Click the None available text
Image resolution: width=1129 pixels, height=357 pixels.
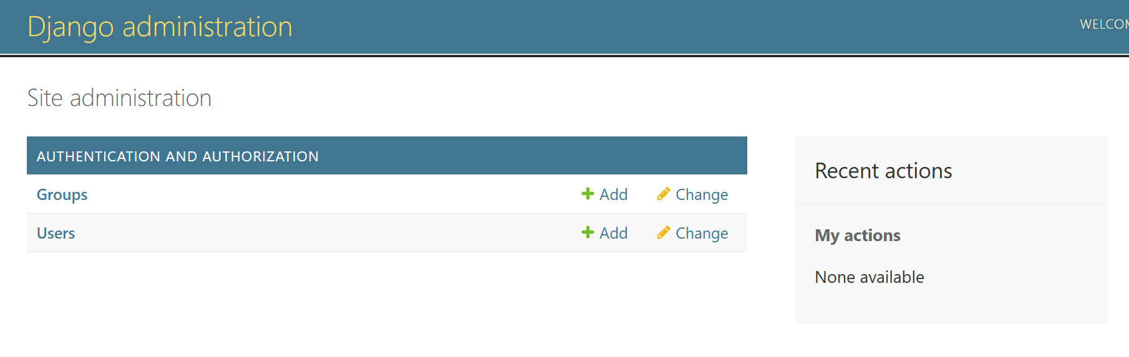tap(870, 277)
